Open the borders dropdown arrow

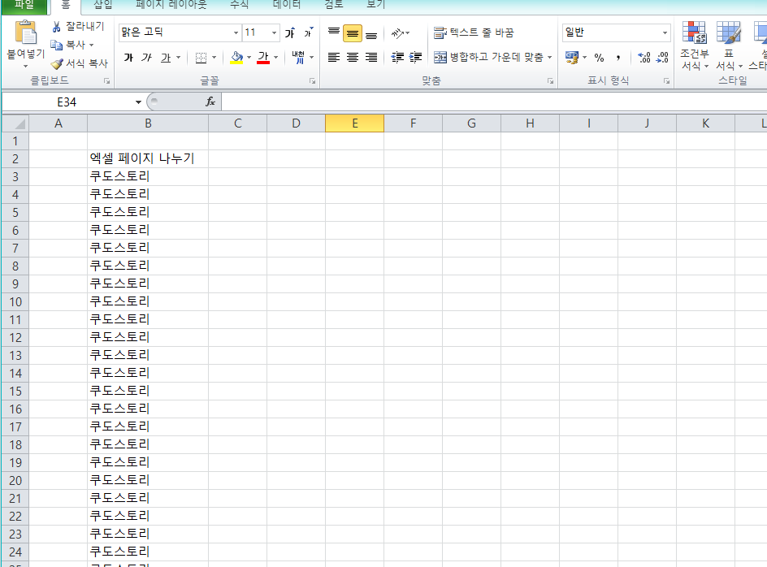click(214, 58)
